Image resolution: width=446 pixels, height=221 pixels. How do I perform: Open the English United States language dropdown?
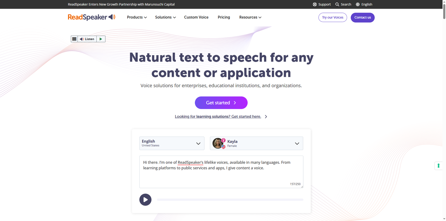click(172, 143)
